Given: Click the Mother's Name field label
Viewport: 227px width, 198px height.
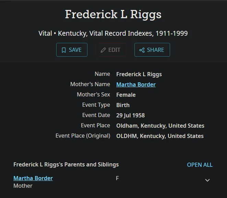Looking at the screenshot, I should click(90, 84).
